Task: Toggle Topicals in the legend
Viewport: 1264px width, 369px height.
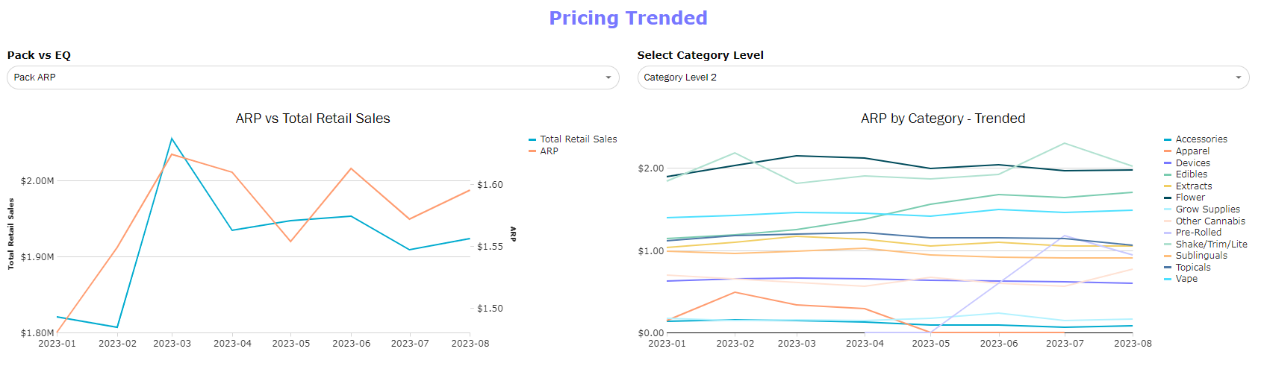Action: click(x=1193, y=268)
